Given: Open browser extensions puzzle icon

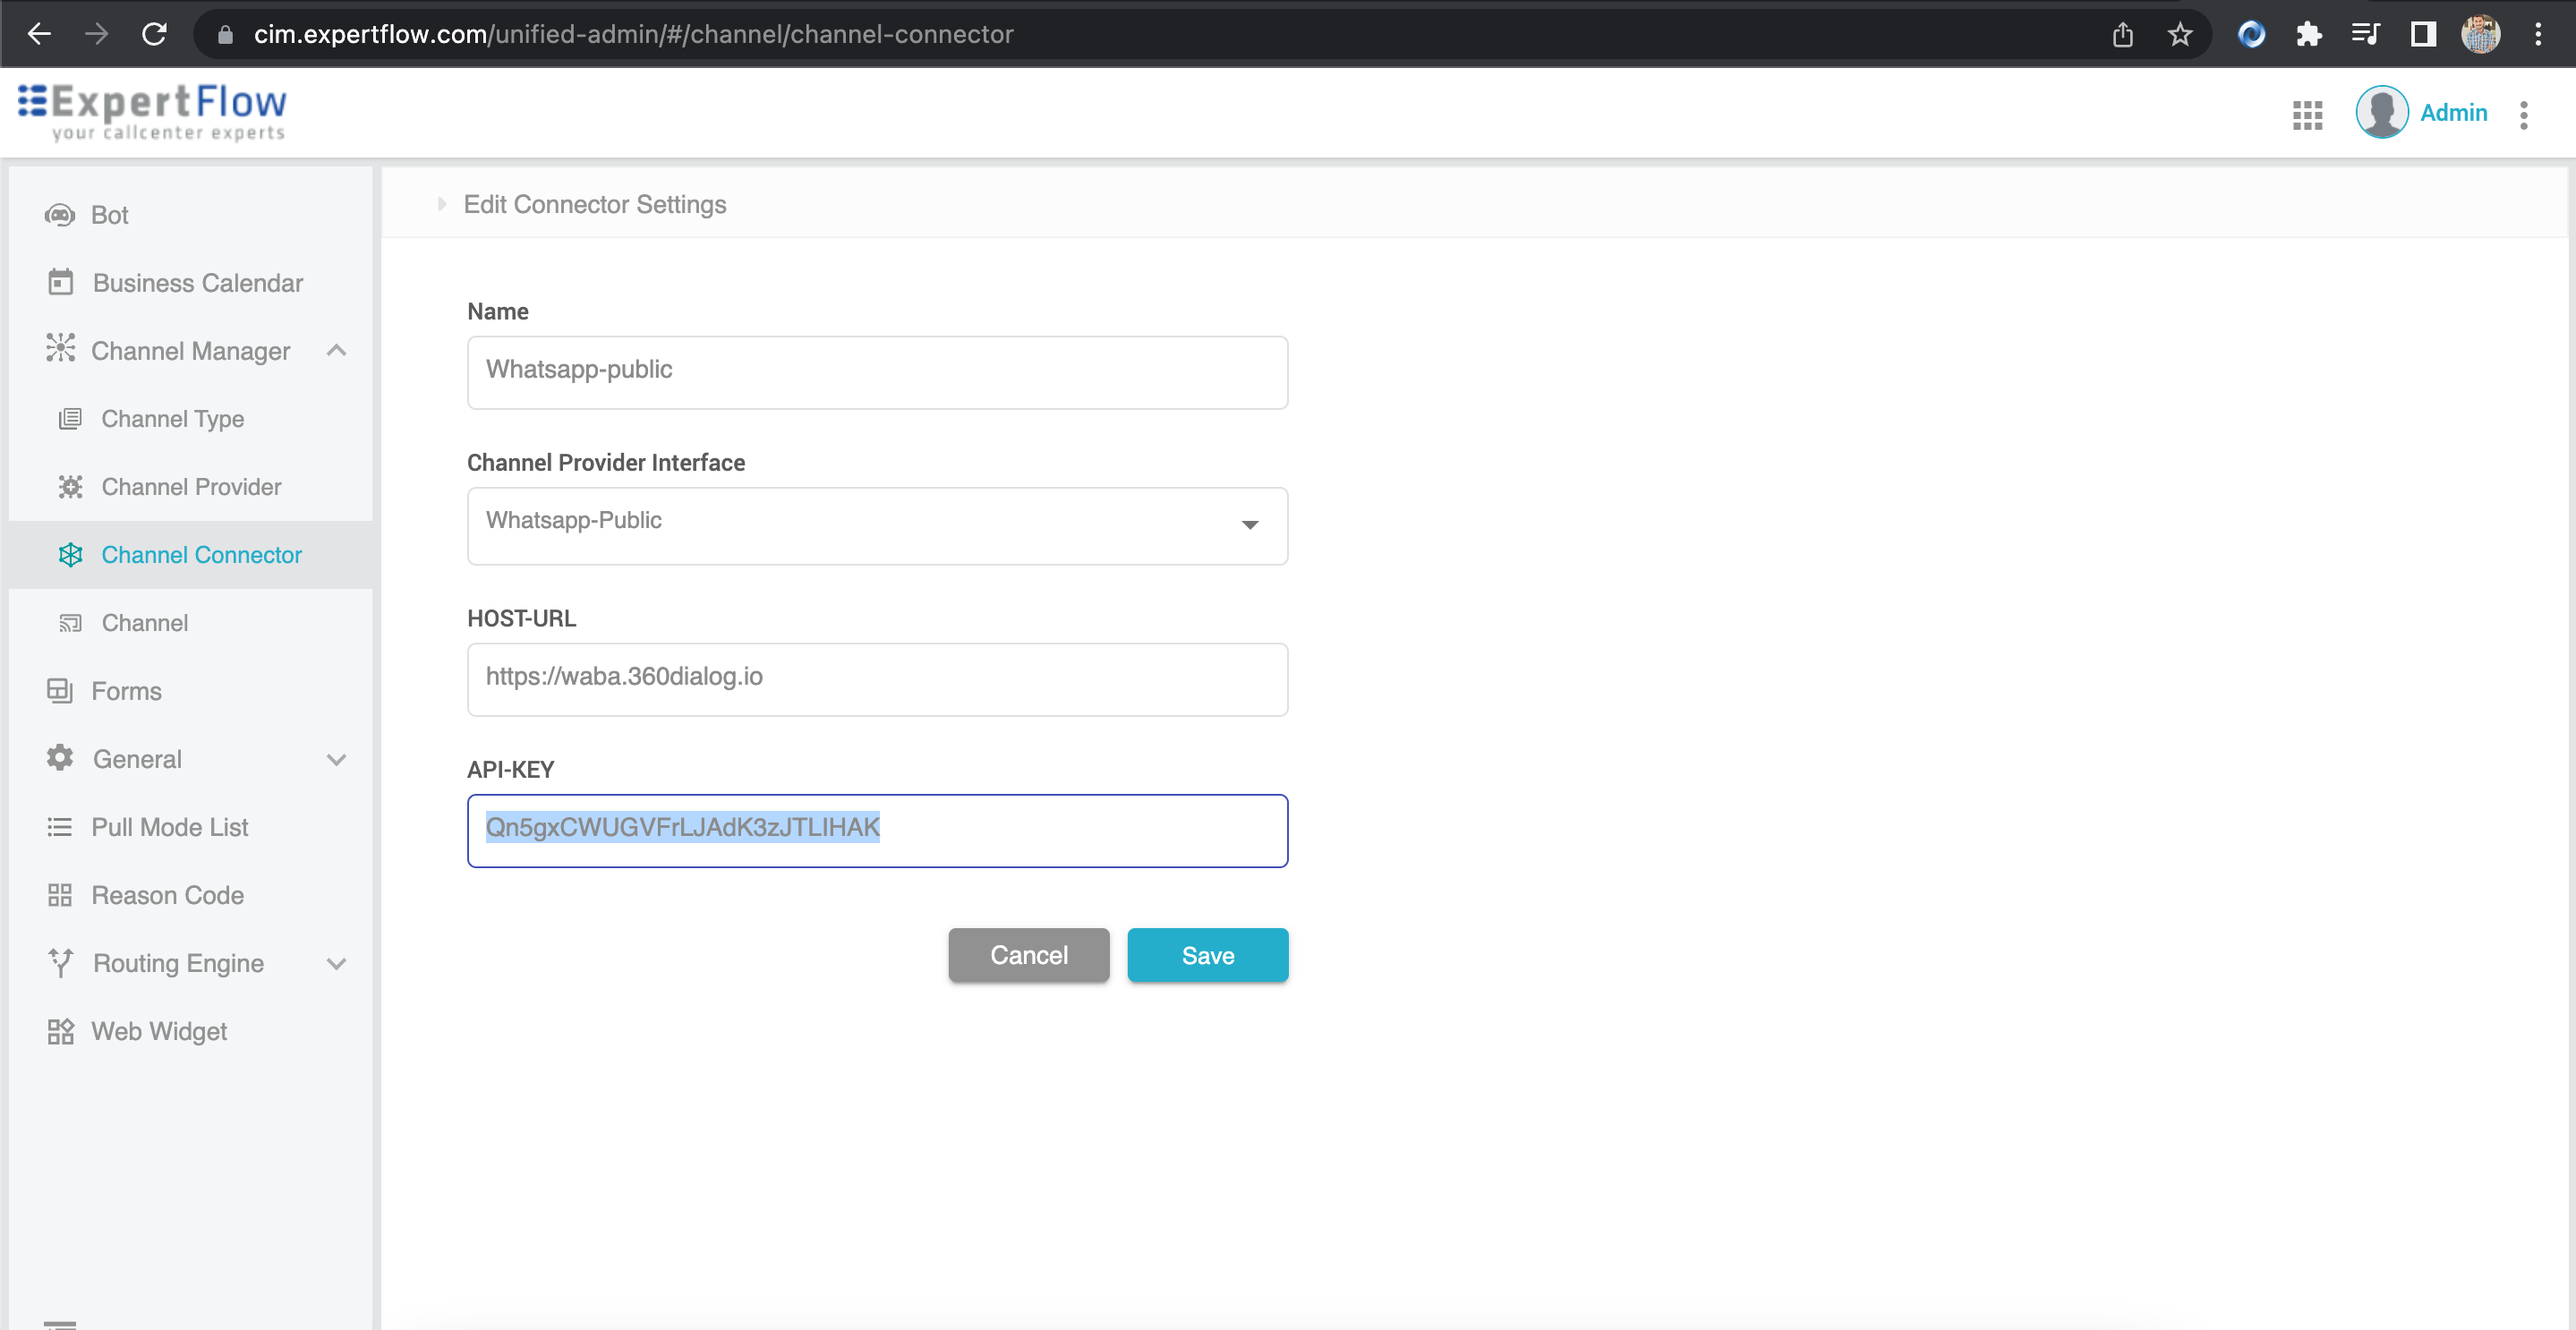Looking at the screenshot, I should click(2308, 34).
